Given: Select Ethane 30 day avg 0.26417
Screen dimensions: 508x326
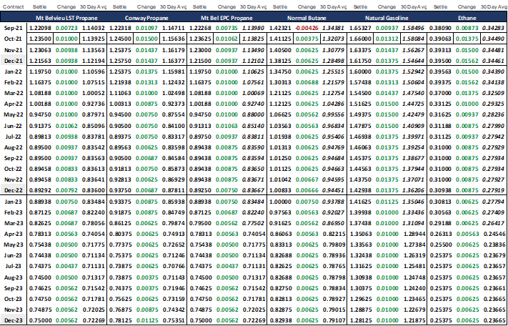Looking at the screenshot, I should tap(494, 223).
